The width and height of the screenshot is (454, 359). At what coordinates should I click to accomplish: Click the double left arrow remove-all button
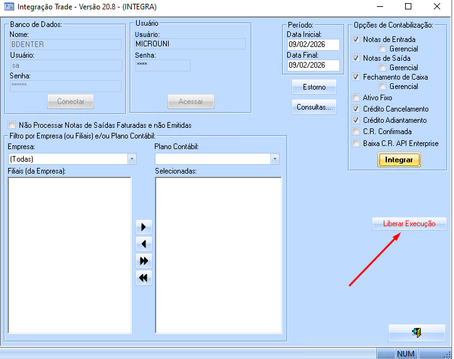pyautogui.click(x=144, y=278)
